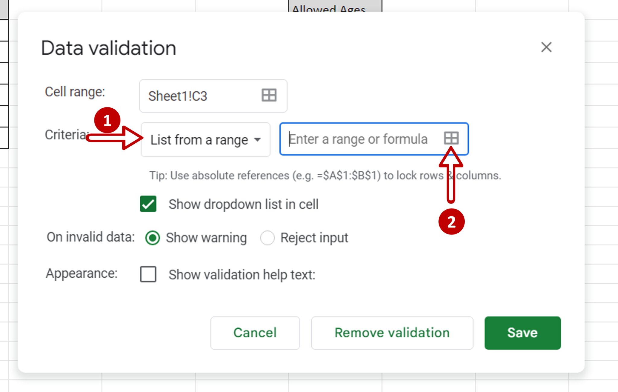The height and width of the screenshot is (392, 618).
Task: Click the On invalid data label
Action: (90, 237)
